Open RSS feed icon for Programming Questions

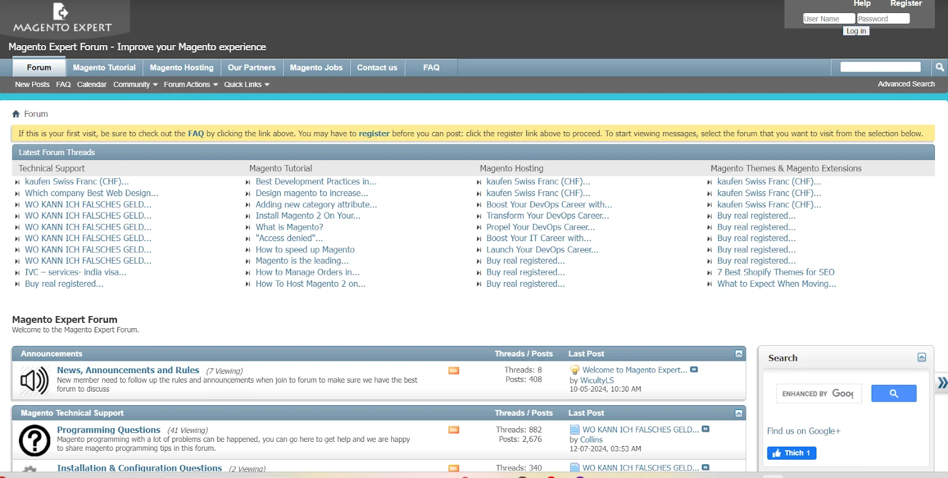(454, 430)
